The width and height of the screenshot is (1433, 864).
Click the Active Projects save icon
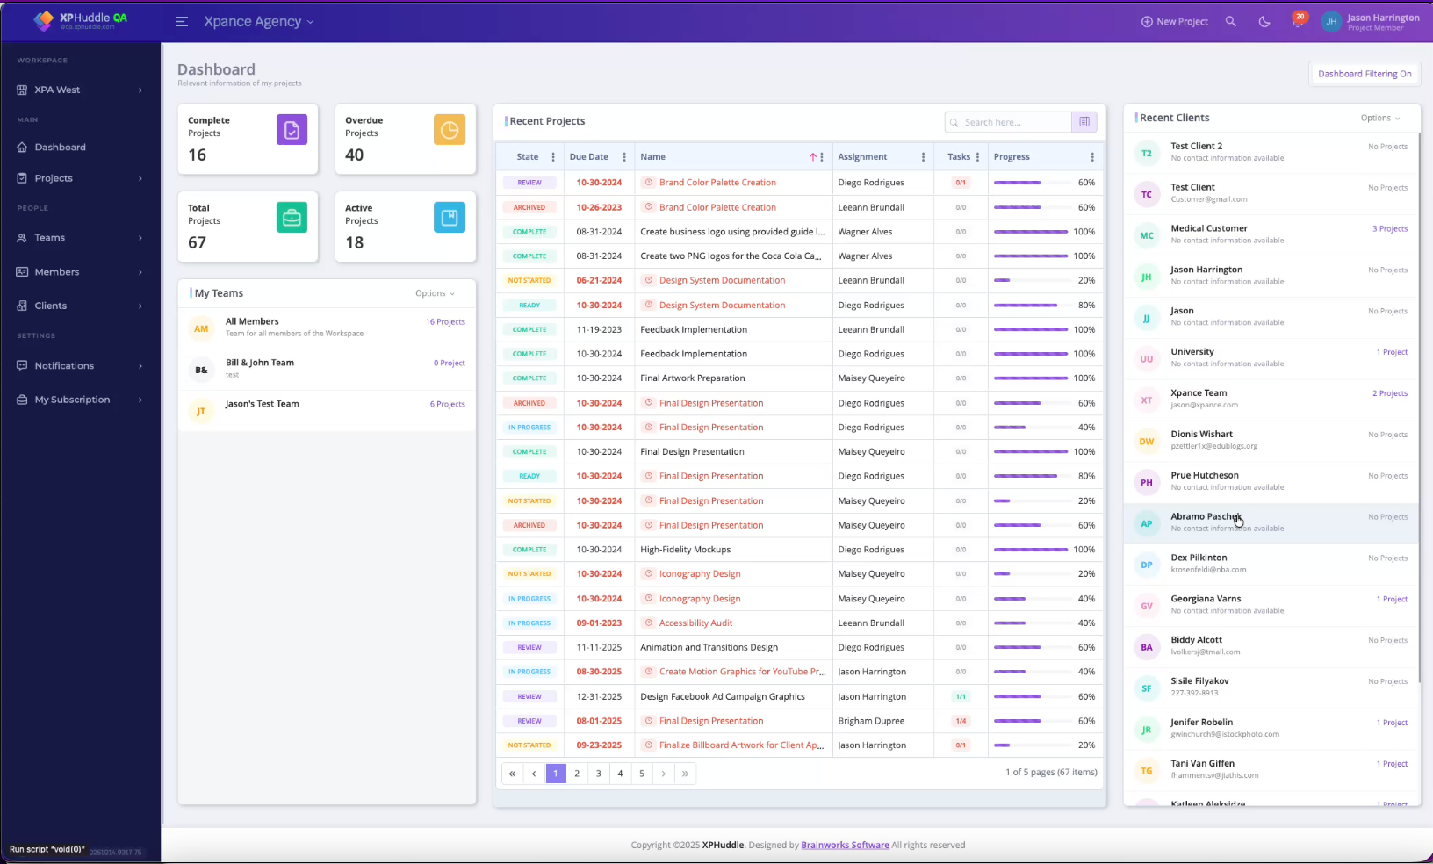tap(449, 217)
